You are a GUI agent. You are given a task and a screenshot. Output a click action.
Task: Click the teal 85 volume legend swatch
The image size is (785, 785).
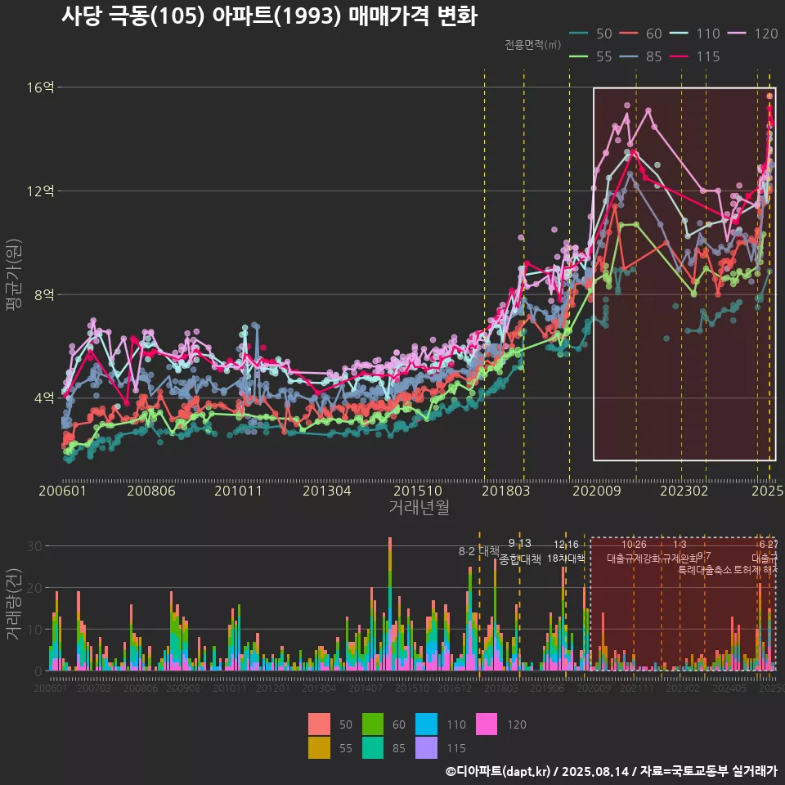[373, 747]
